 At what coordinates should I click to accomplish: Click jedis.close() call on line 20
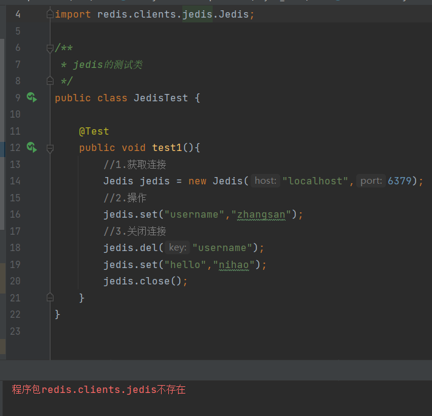[145, 281]
